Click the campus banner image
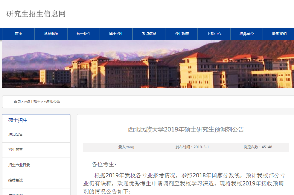The width and height of the screenshot is (294, 195). point(148,64)
